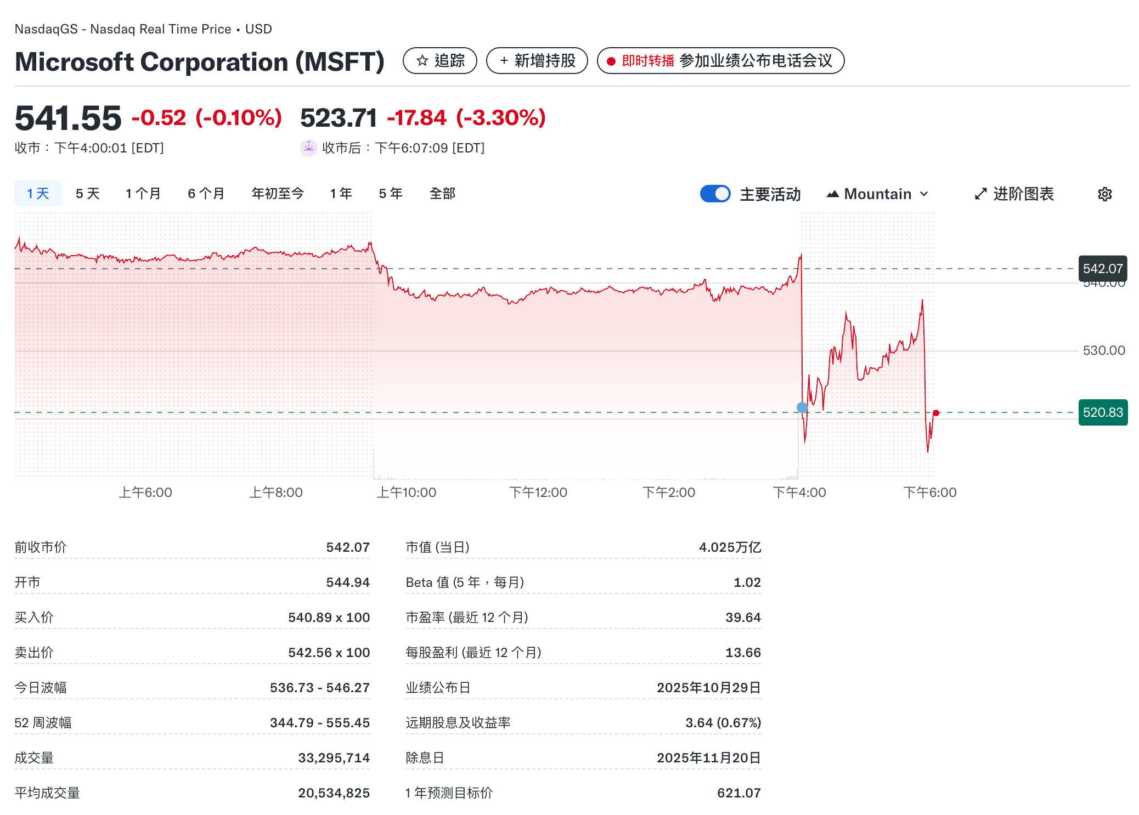Click the 520.83 price label on chart
1139x815 pixels.
coord(1103,413)
